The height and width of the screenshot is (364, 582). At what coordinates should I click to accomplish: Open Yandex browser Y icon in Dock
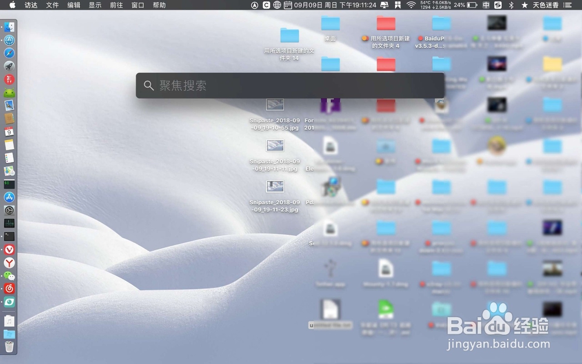point(9,263)
